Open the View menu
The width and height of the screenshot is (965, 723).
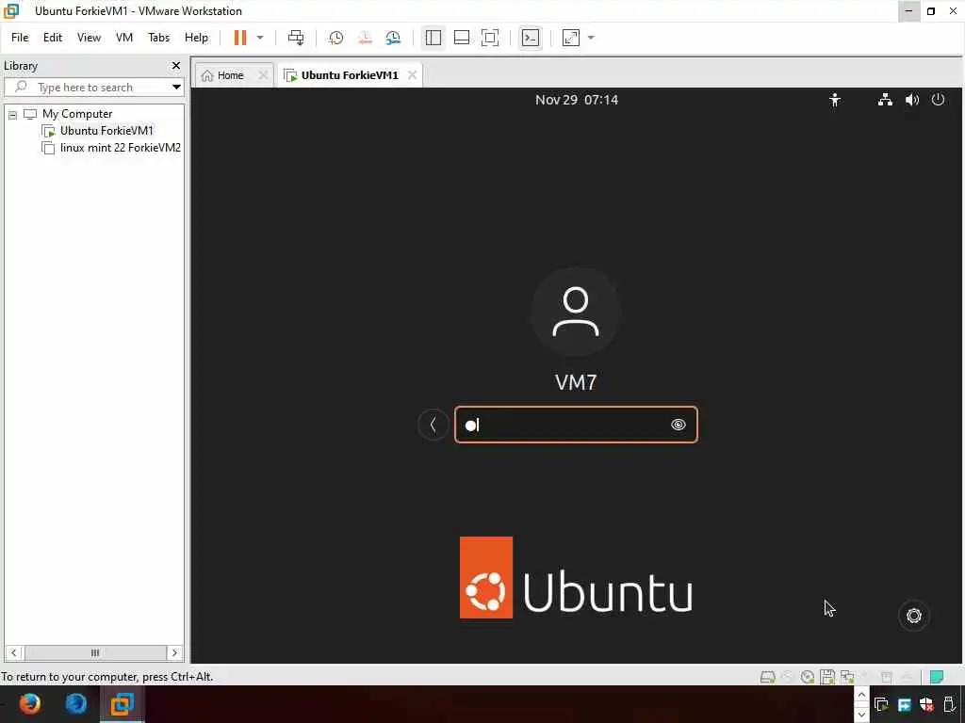(x=89, y=38)
